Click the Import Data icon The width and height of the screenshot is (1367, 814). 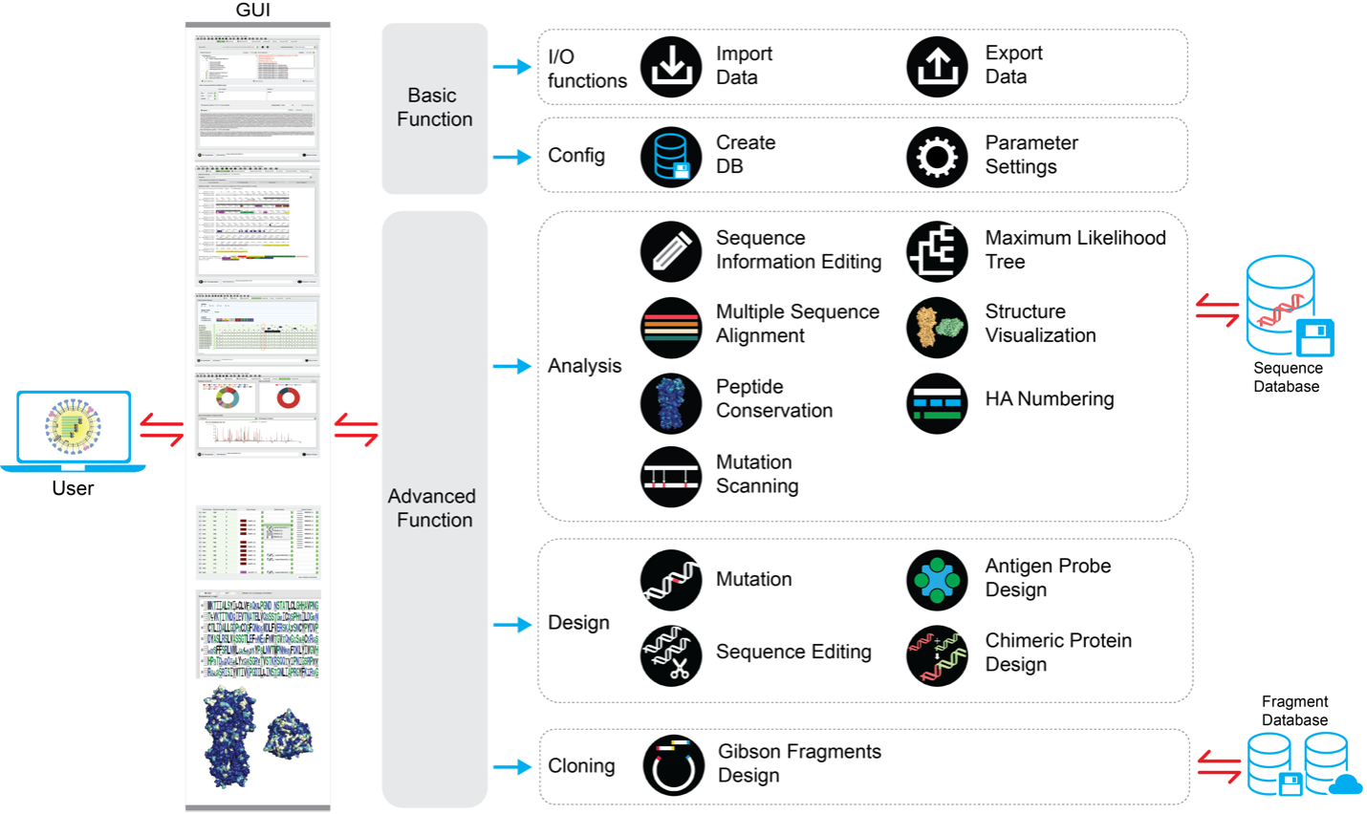click(671, 67)
